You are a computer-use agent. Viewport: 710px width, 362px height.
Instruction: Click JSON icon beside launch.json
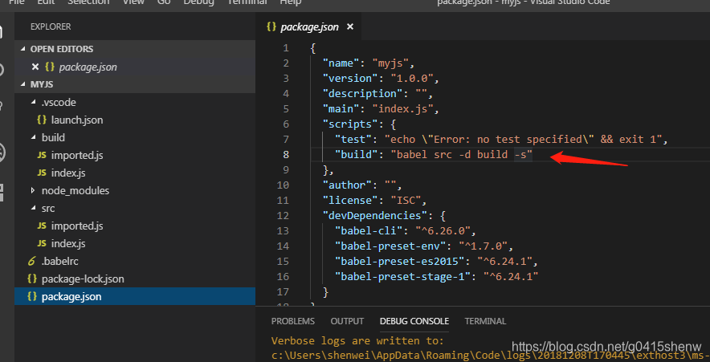tap(42, 120)
